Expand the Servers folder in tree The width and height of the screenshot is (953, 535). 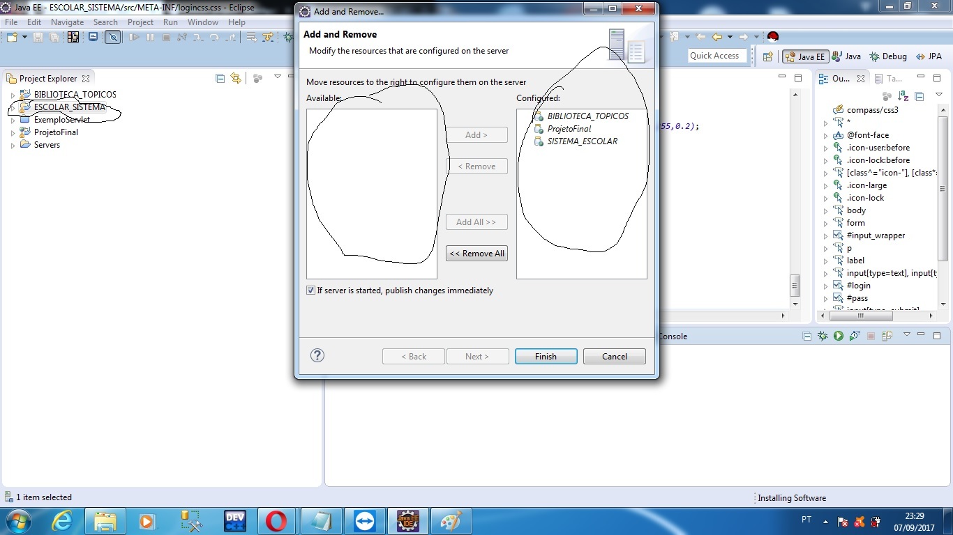point(13,146)
